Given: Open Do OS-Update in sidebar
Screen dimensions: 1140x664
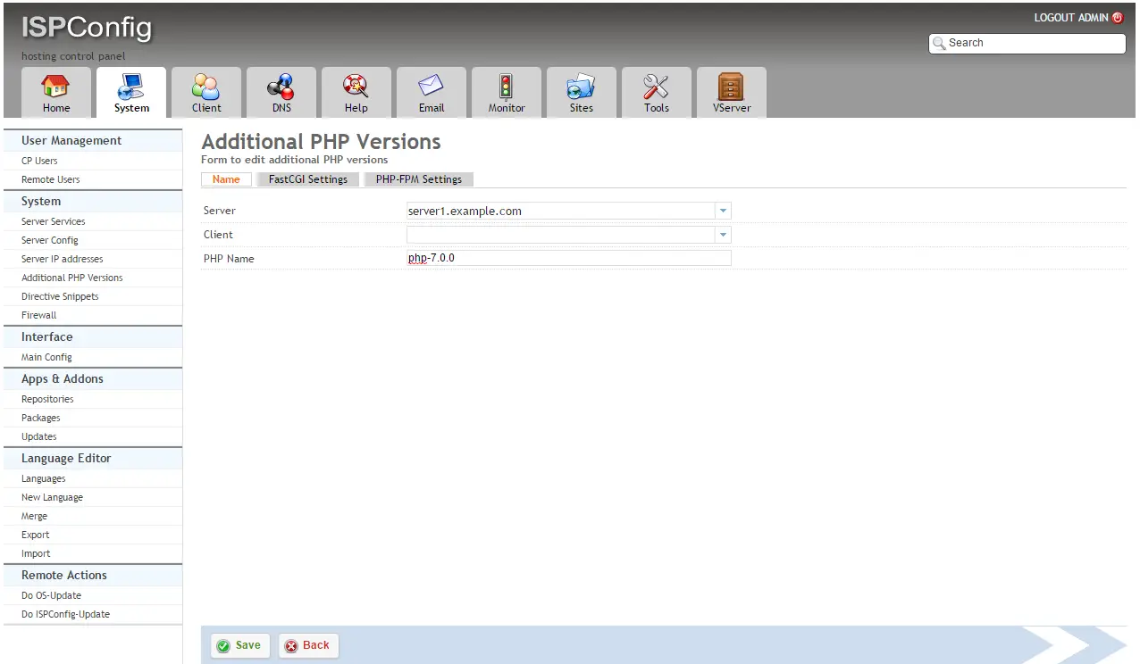Looking at the screenshot, I should pyautogui.click(x=52, y=595).
